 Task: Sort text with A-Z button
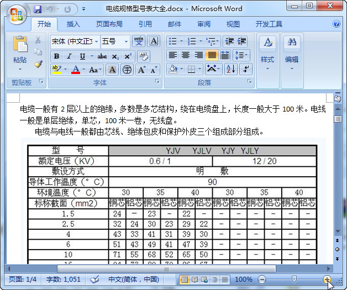[x=231, y=69]
